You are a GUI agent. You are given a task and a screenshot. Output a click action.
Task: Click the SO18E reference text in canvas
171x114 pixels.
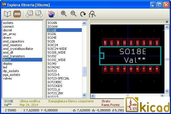click(x=133, y=51)
